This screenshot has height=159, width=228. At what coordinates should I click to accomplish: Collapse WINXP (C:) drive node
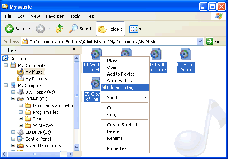click(13, 99)
